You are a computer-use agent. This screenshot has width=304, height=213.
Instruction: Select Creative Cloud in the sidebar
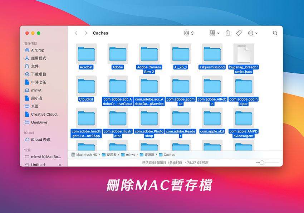coord(42,114)
